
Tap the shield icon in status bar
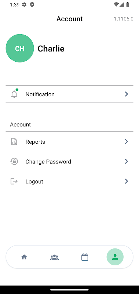tap(32, 5)
